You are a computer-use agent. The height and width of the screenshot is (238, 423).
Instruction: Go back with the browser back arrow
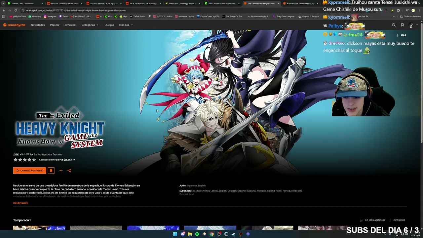tap(4, 10)
